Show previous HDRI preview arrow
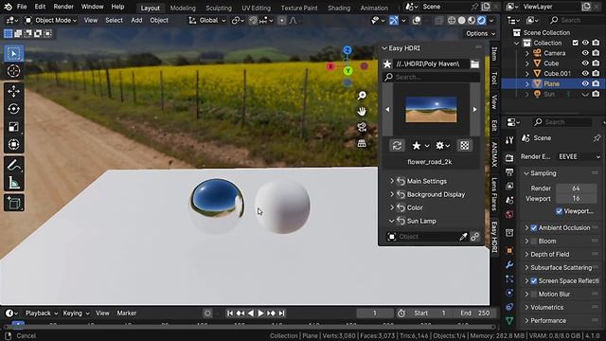 (x=387, y=110)
